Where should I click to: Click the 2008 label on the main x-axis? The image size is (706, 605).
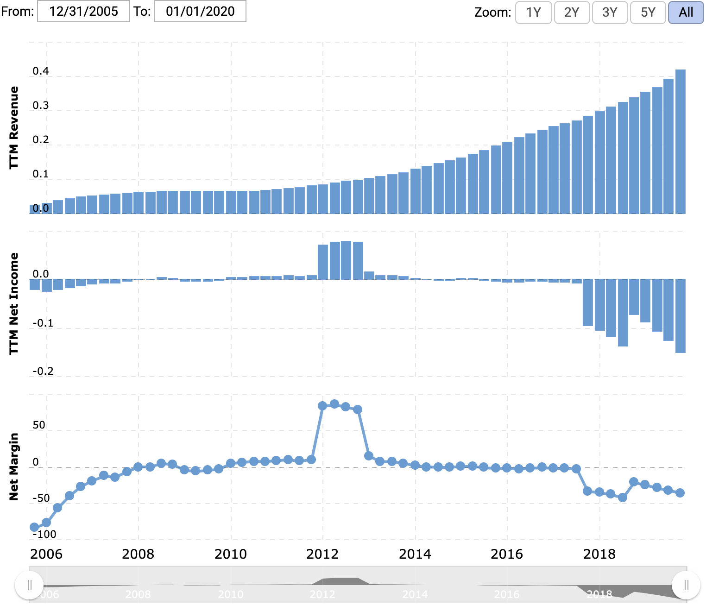coord(138,554)
